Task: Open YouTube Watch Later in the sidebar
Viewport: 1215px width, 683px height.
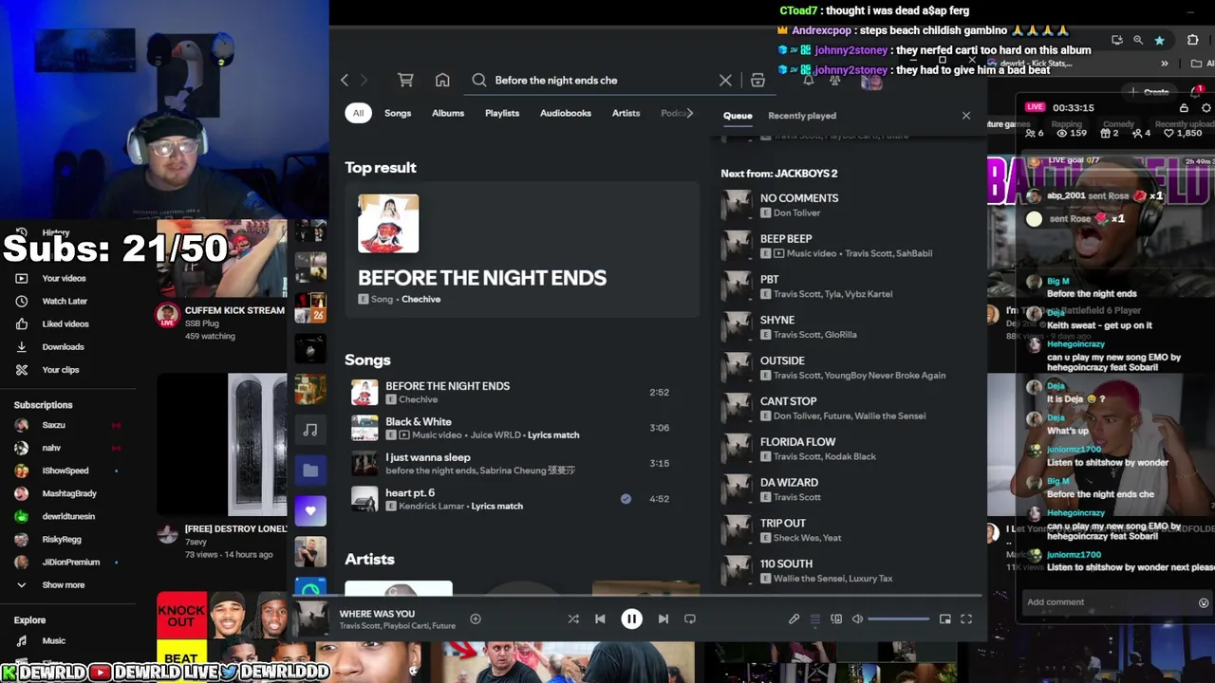Action: tap(65, 301)
